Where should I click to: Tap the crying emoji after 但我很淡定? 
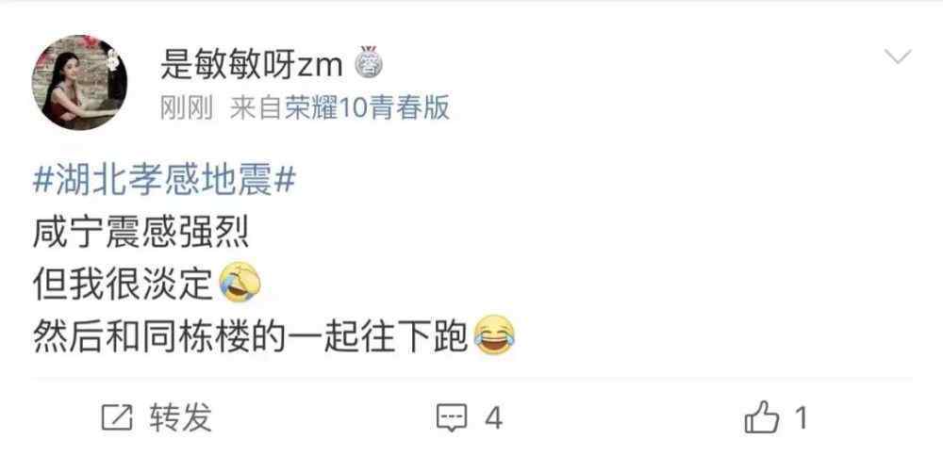click(x=240, y=283)
